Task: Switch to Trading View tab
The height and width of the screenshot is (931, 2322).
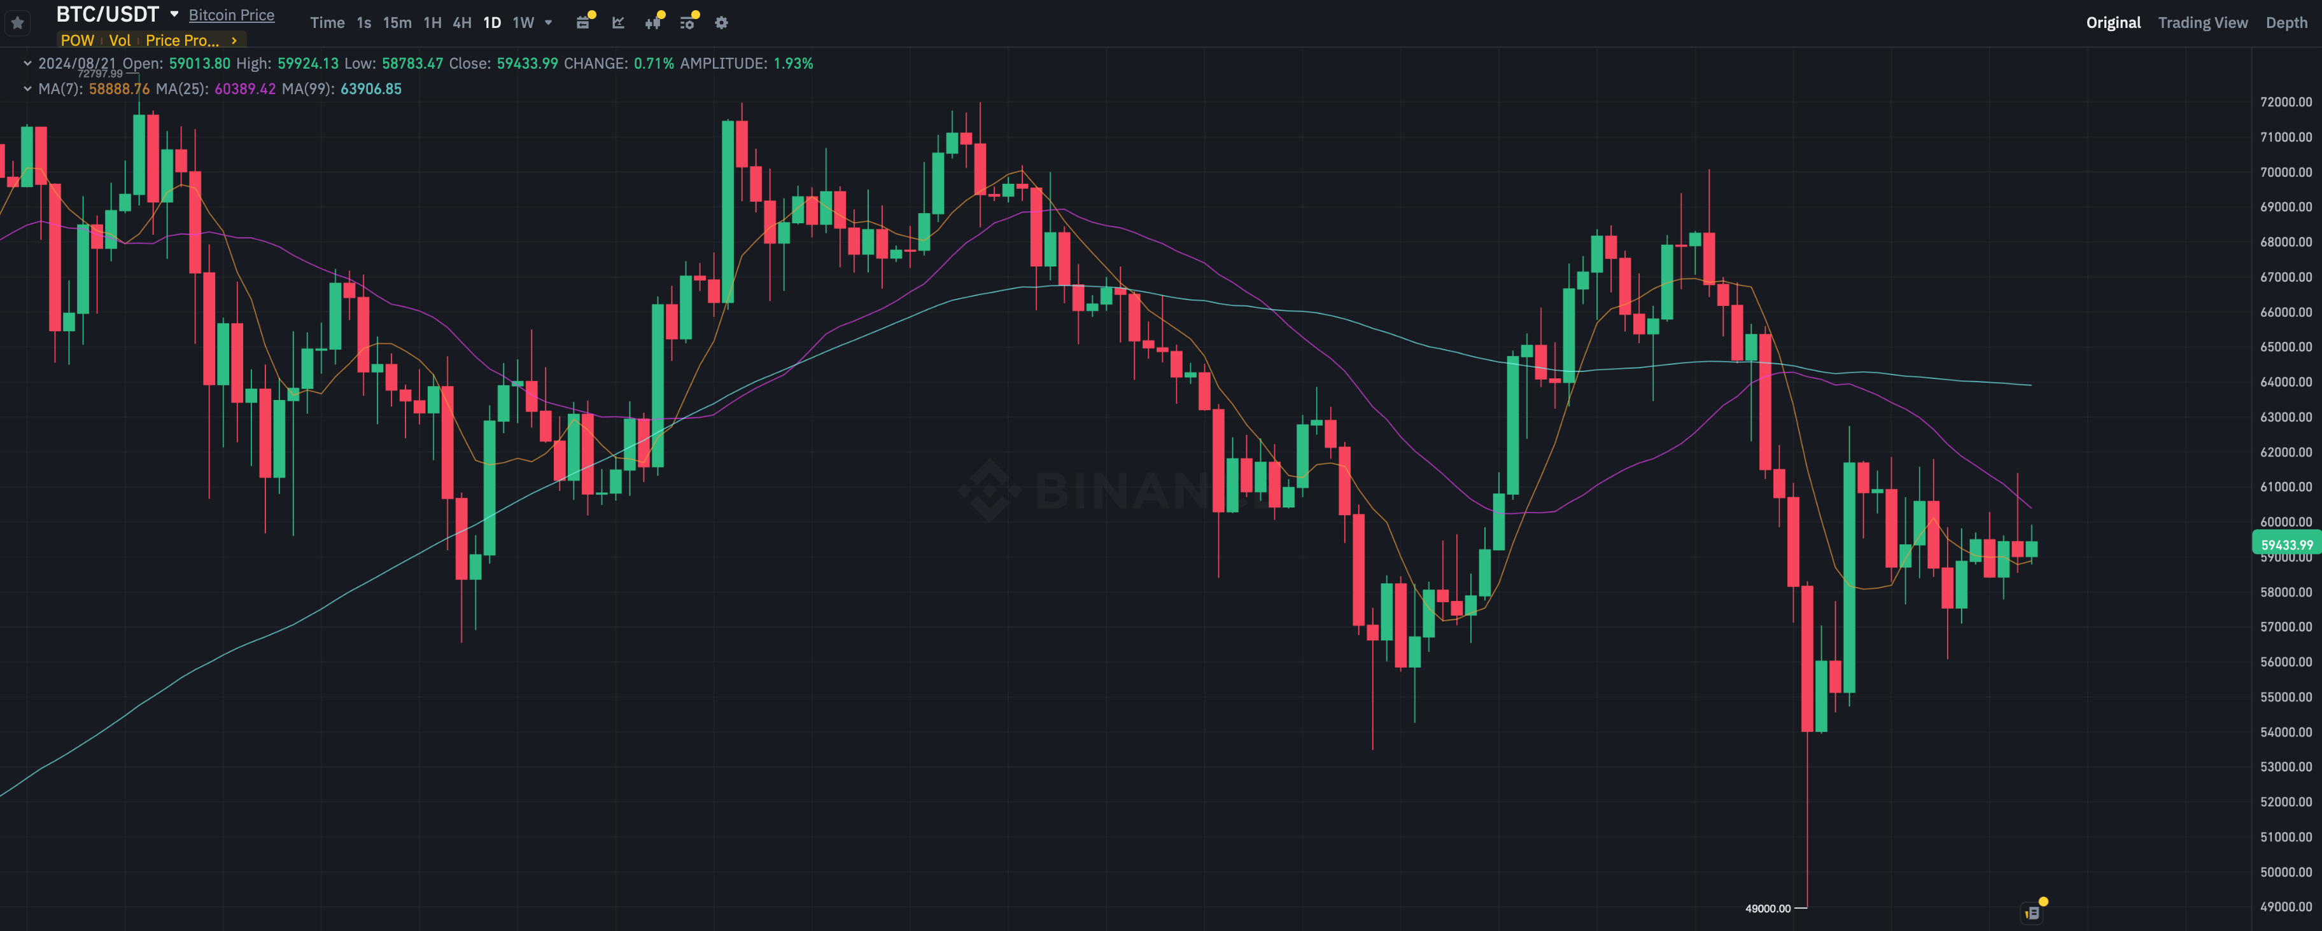Action: (x=2202, y=22)
